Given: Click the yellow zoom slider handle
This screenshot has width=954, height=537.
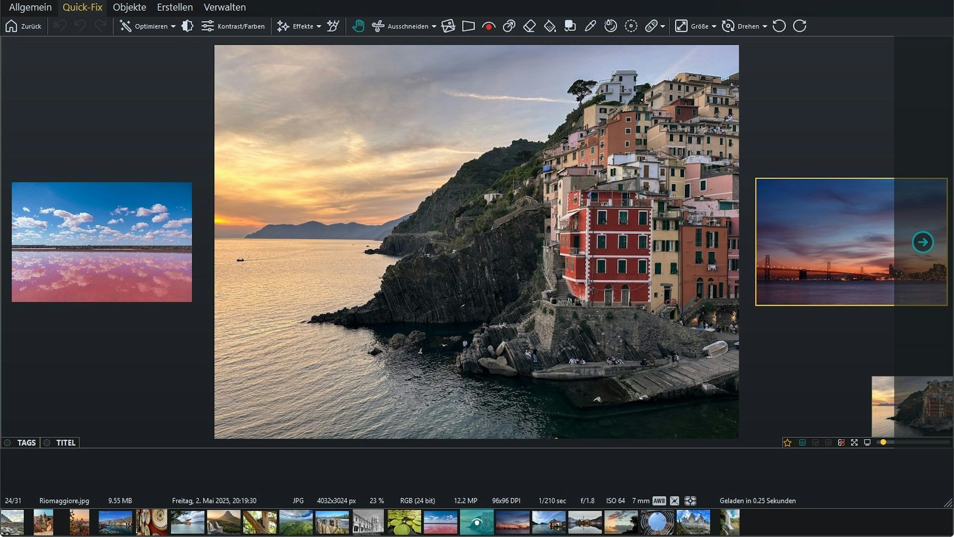Looking at the screenshot, I should click(x=883, y=442).
